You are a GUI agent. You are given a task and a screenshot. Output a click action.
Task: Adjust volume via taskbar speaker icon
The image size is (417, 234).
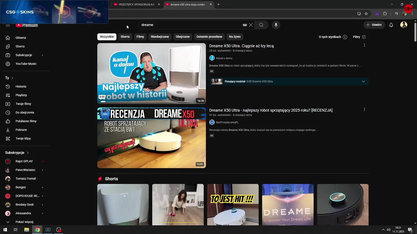[x=389, y=230]
